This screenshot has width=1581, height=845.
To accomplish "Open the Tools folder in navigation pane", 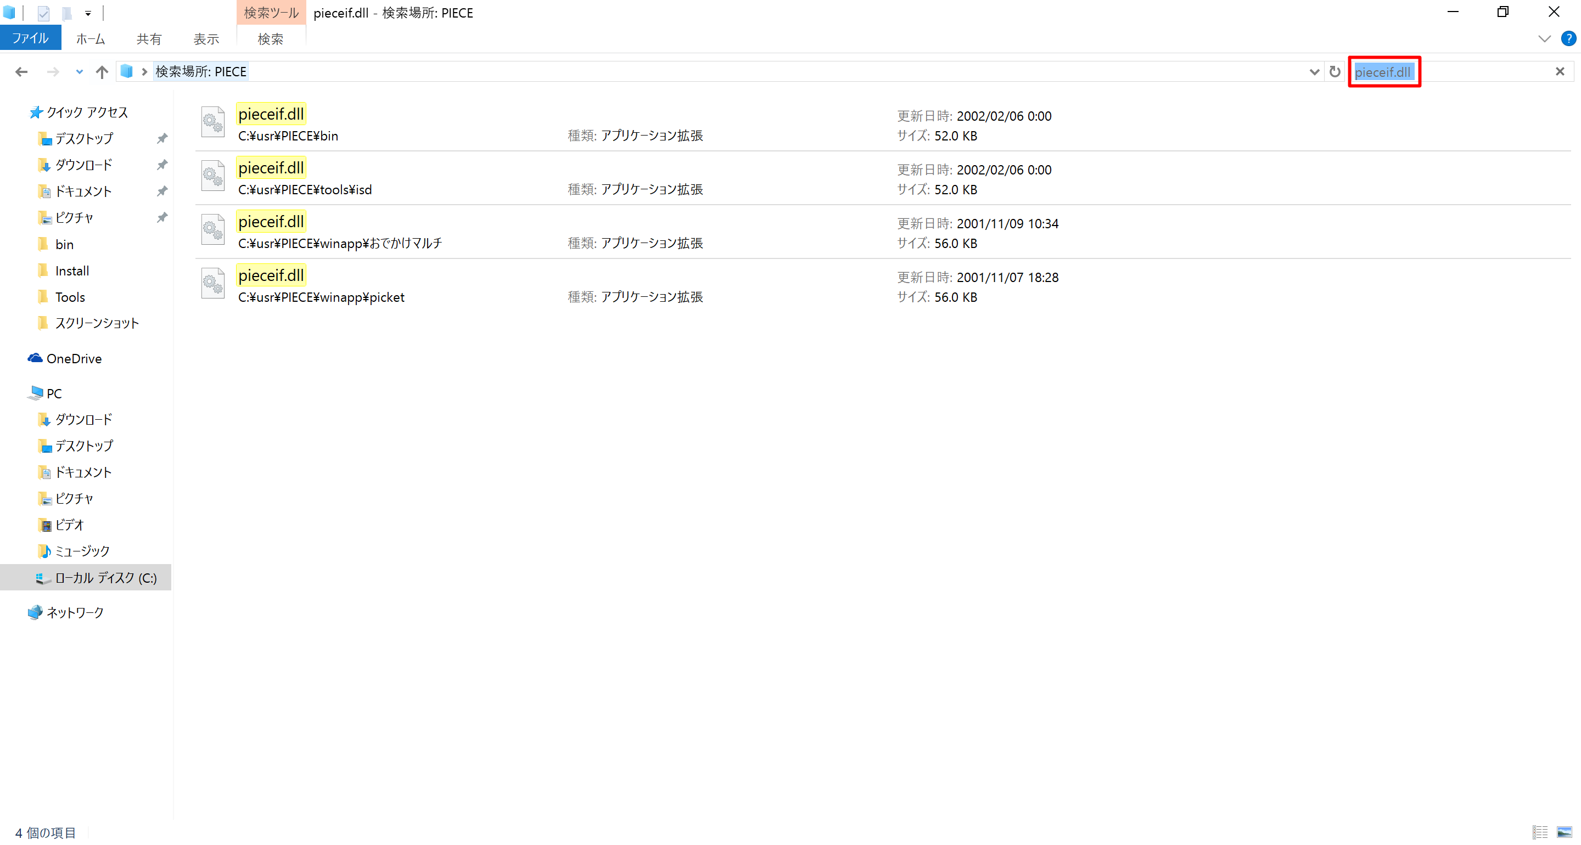I will [x=71, y=297].
